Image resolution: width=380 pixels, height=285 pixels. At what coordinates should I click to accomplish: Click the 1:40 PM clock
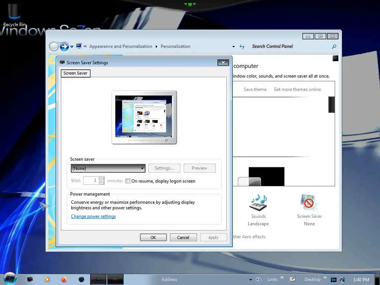coord(361,280)
